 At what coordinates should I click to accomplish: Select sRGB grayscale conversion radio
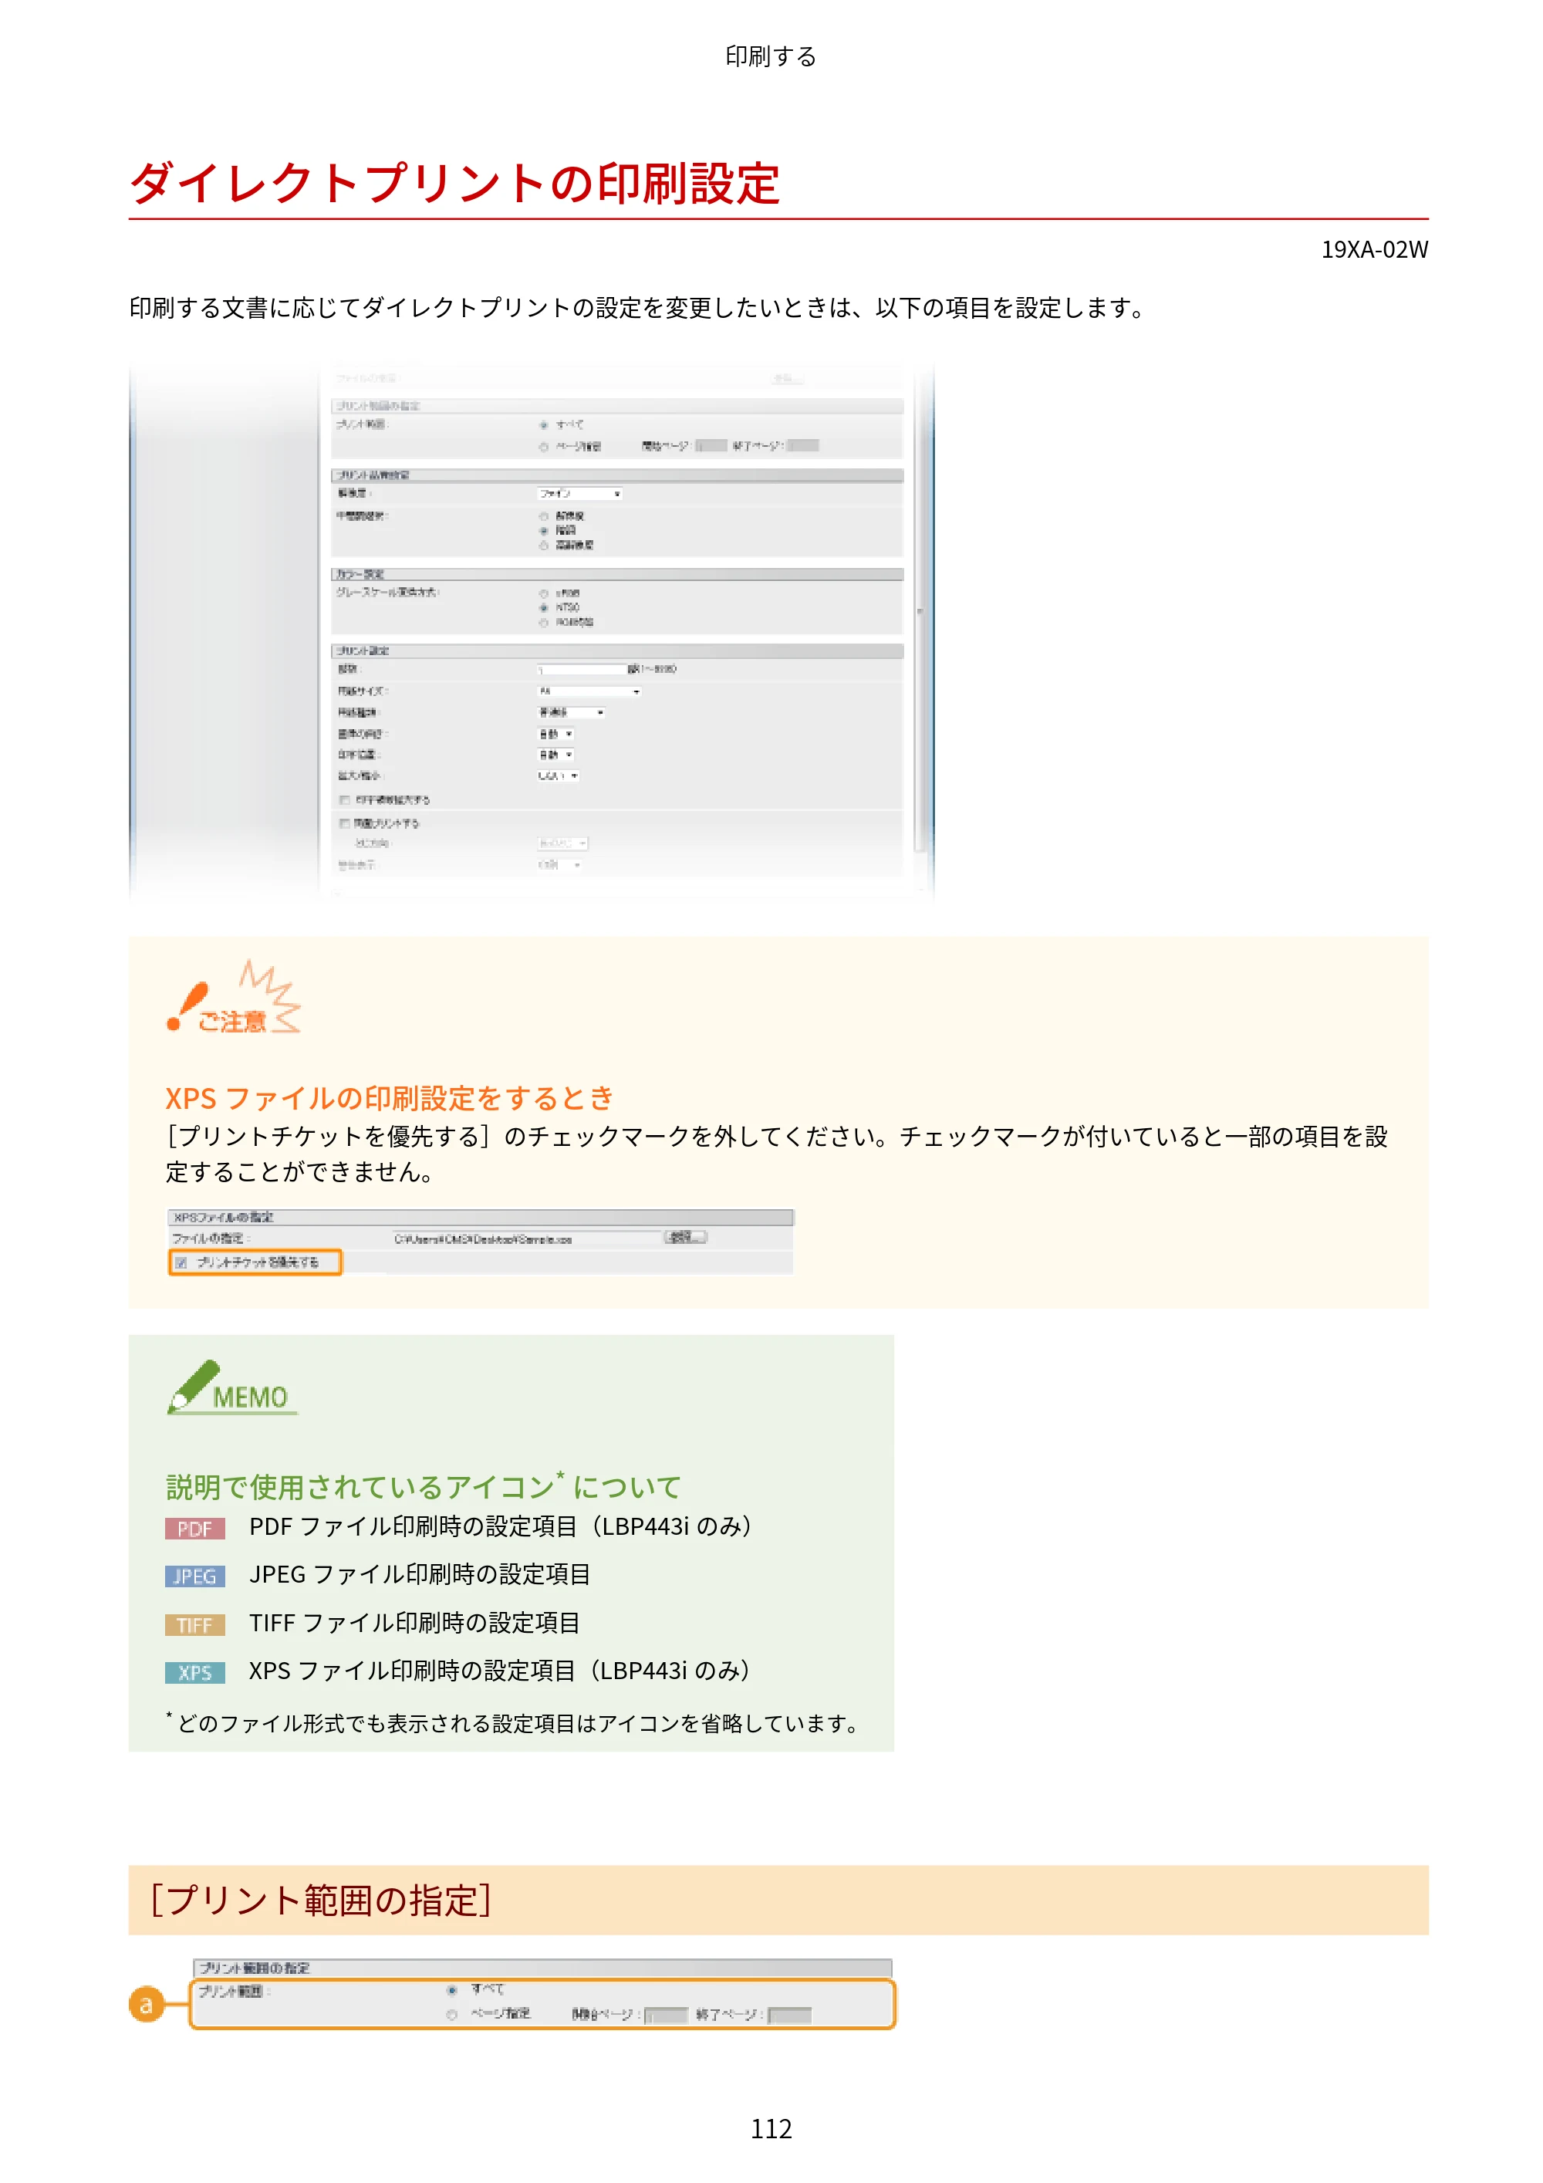[x=544, y=593]
